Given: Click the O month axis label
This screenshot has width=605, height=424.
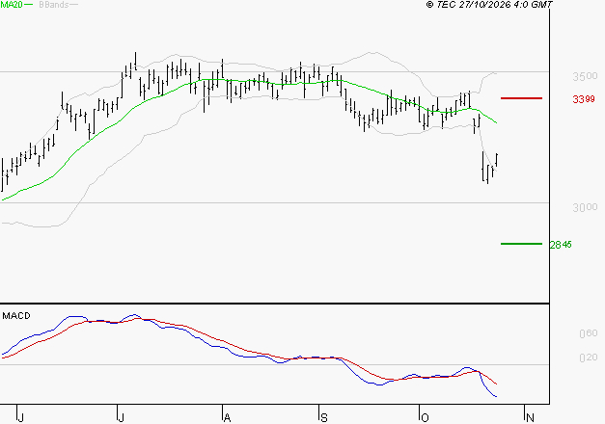Looking at the screenshot, I should tap(425, 417).
